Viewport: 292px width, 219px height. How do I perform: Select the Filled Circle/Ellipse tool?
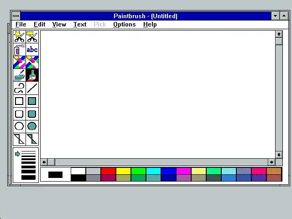coord(32,126)
